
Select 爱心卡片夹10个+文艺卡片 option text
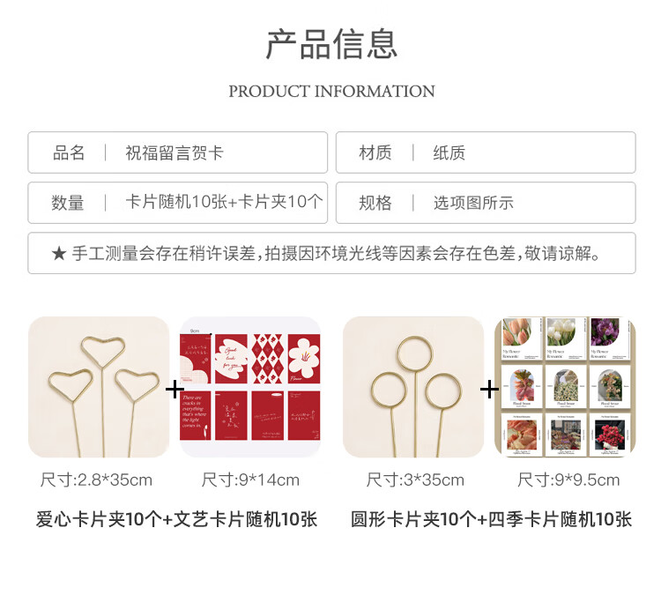[176, 519]
